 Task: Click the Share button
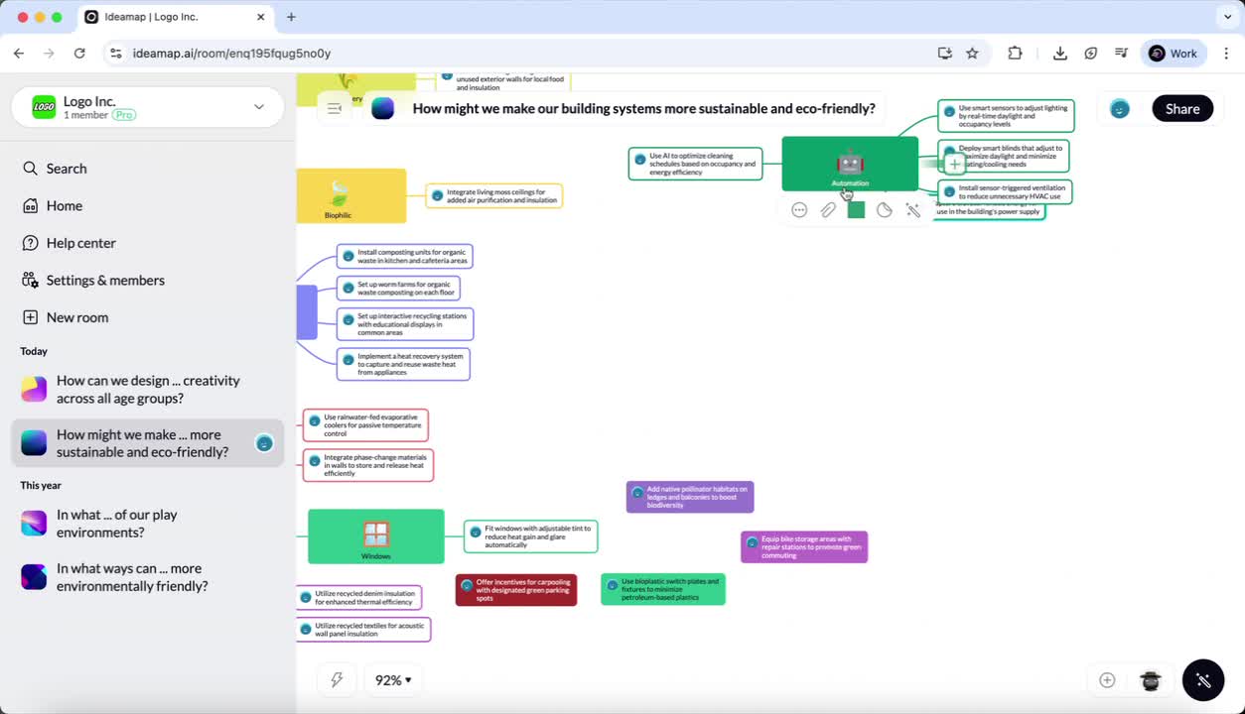click(1182, 108)
